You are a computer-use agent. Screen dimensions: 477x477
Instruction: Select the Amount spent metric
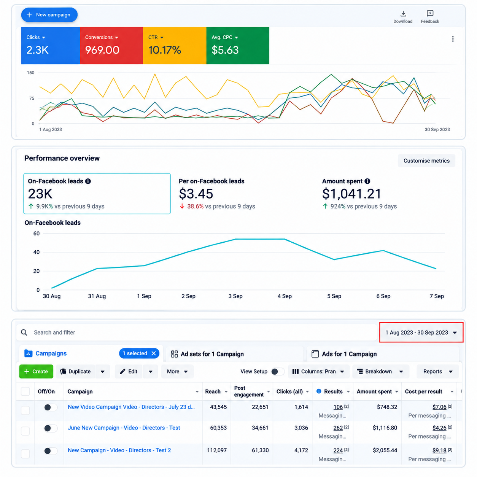point(359,194)
